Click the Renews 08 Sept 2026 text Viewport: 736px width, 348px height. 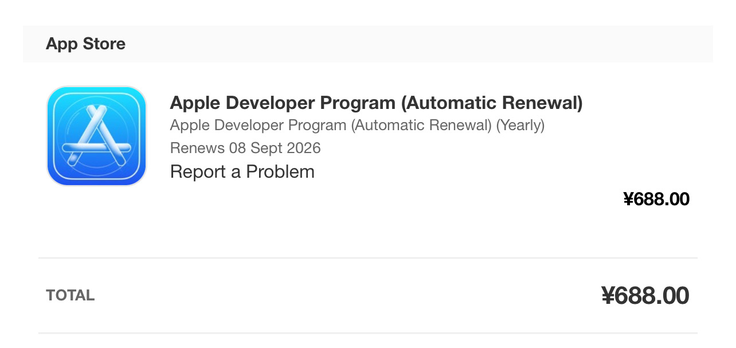click(245, 148)
